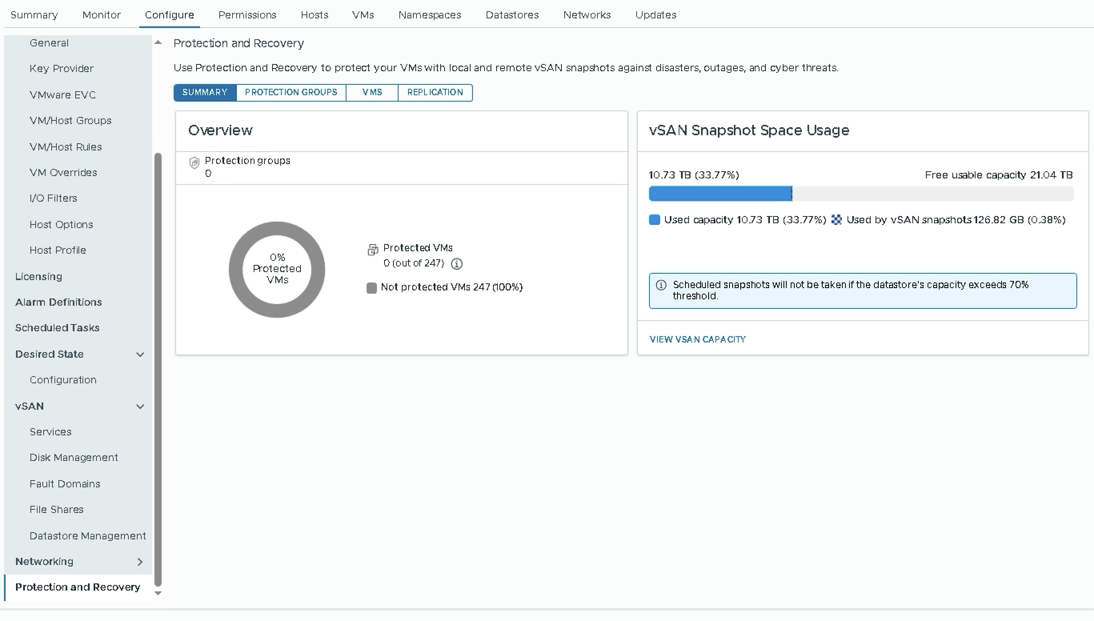The height and width of the screenshot is (621, 1094).
Task: Open the PROTECTION GROUPS sub-tab
Action: pos(291,92)
